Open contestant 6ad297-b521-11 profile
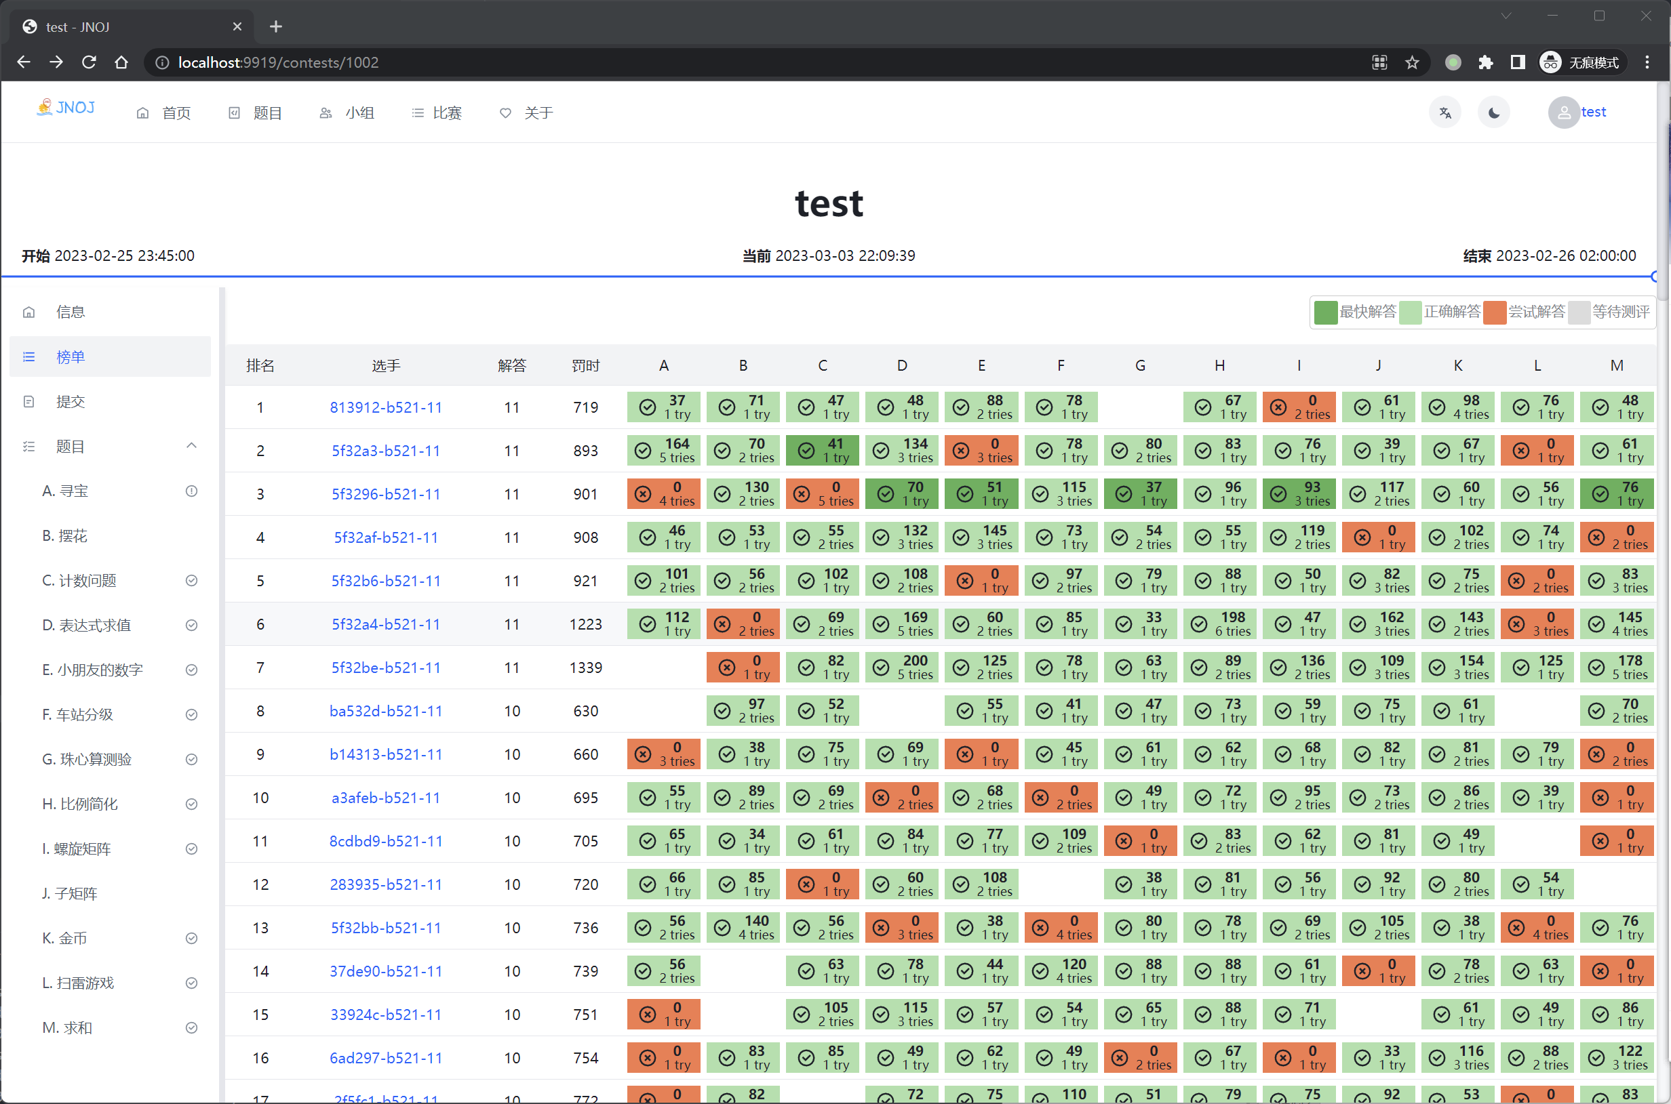 (x=386, y=1058)
